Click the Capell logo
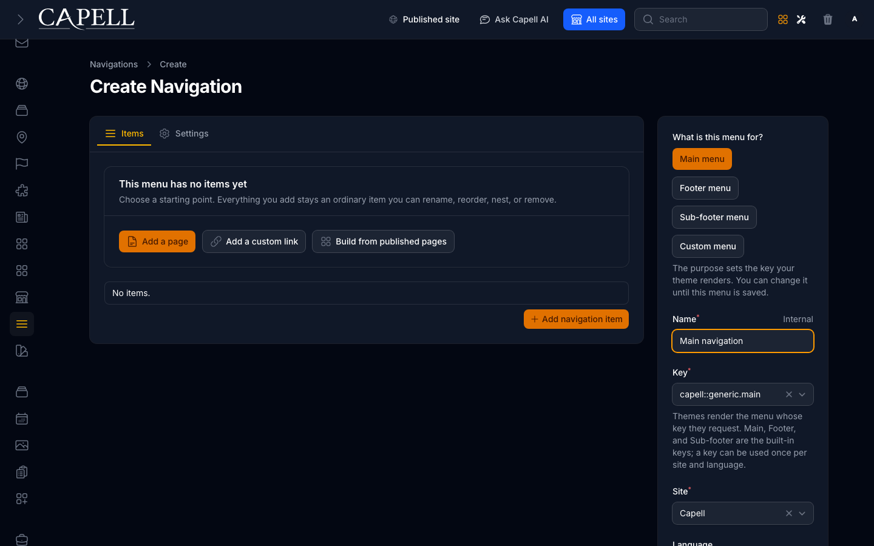The height and width of the screenshot is (546, 874). click(x=87, y=19)
